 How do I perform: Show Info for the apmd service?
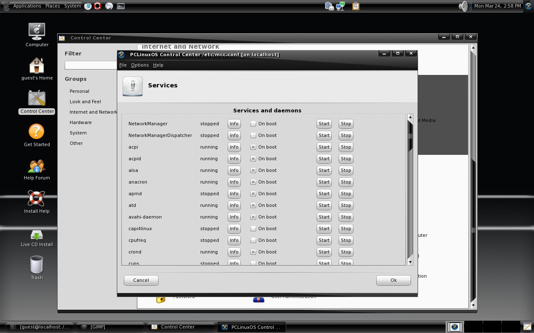pos(234,194)
